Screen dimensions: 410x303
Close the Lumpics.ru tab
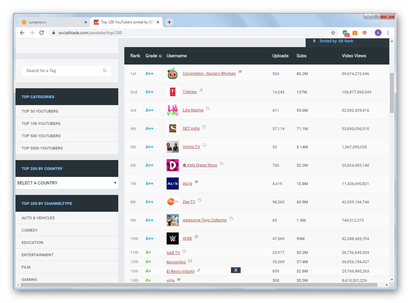pos(86,22)
